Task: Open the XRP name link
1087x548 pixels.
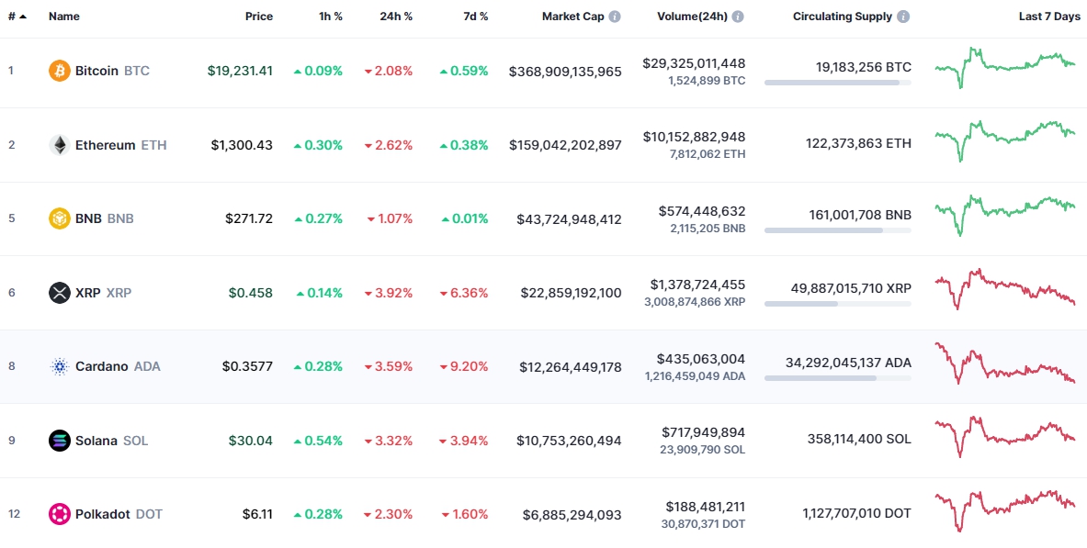Action: pyautogui.click(x=103, y=293)
